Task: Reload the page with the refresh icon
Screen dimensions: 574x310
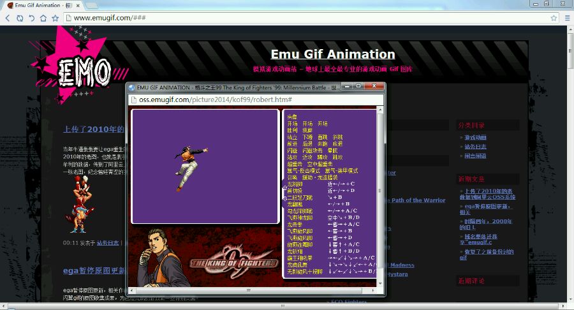Action: pos(20,18)
